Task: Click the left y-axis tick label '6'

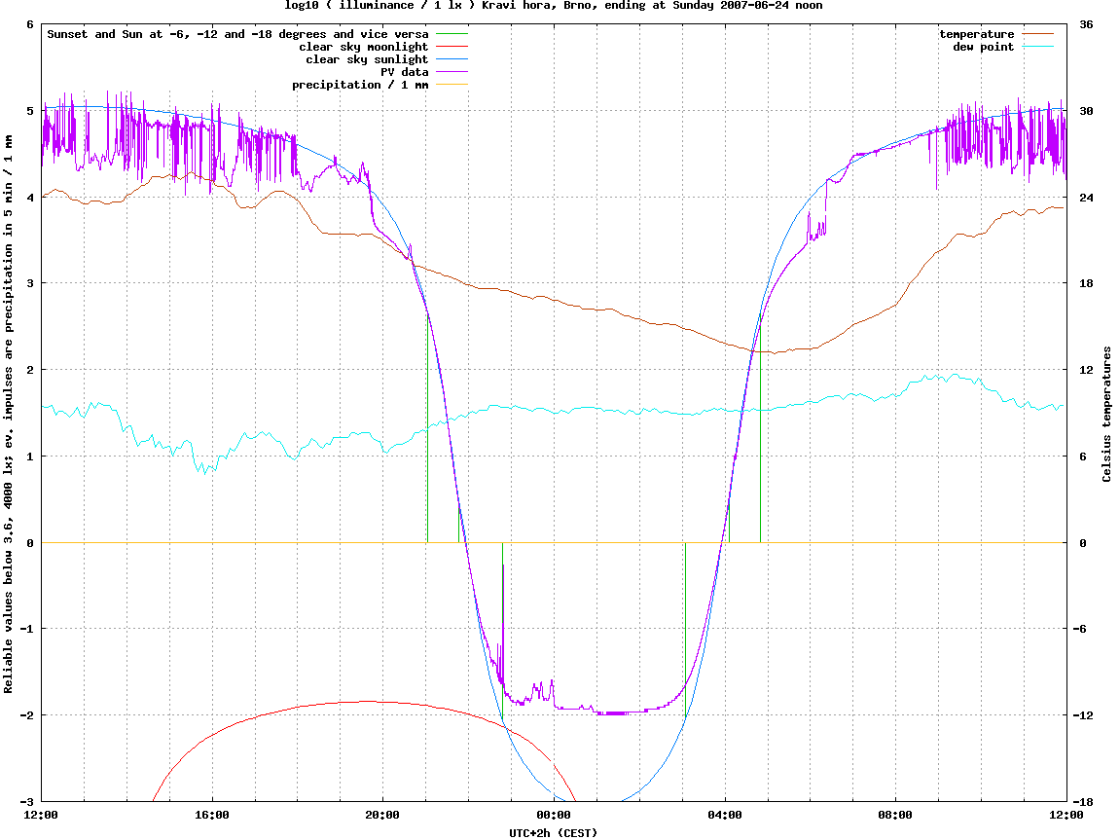Action: coord(30,24)
